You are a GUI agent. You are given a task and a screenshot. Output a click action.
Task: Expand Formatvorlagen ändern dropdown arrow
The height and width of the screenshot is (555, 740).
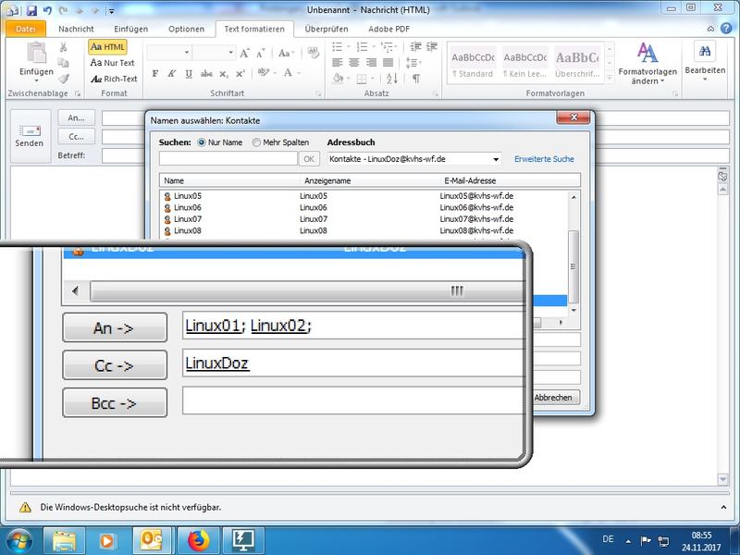coord(662,81)
